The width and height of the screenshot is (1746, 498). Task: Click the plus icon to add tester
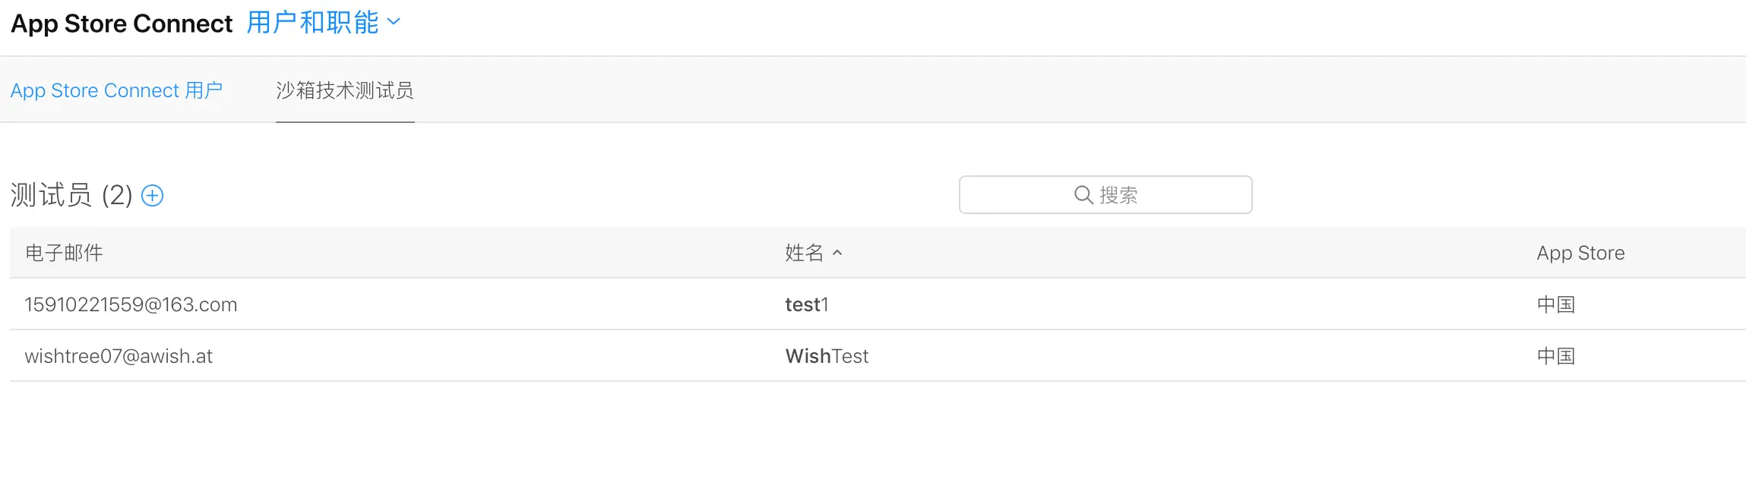coord(153,196)
